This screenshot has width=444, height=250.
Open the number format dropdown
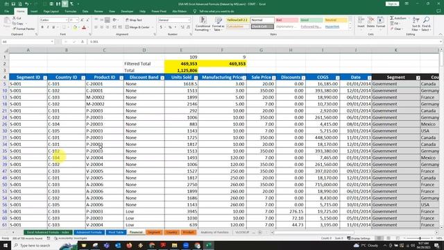(189, 20)
